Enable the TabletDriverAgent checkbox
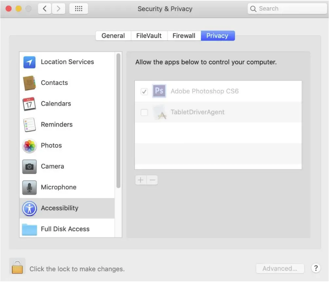Viewport: 329px width, 282px height. pyautogui.click(x=144, y=112)
